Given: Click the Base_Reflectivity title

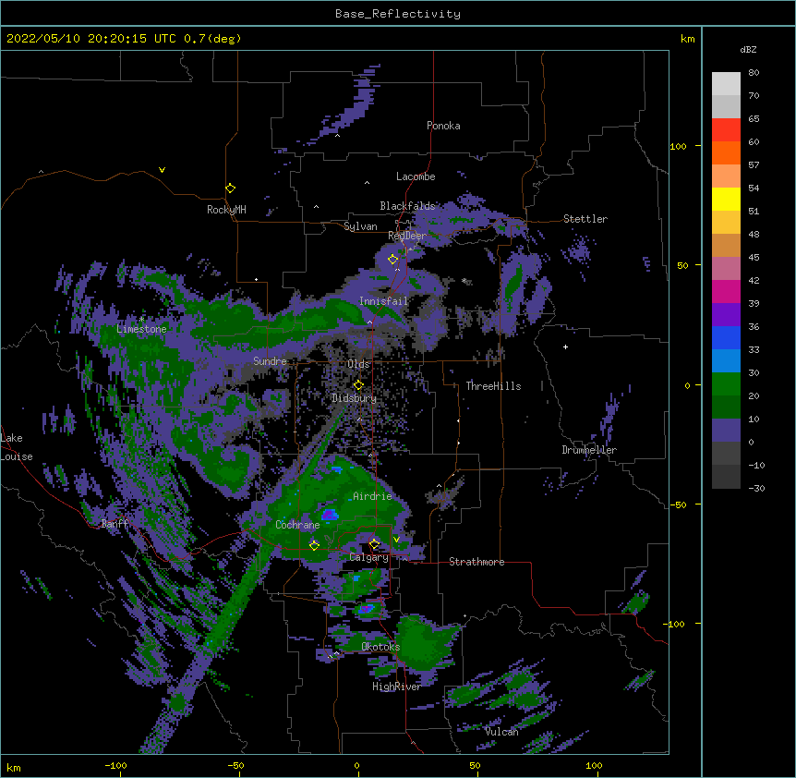Looking at the screenshot, I should click(x=398, y=14).
